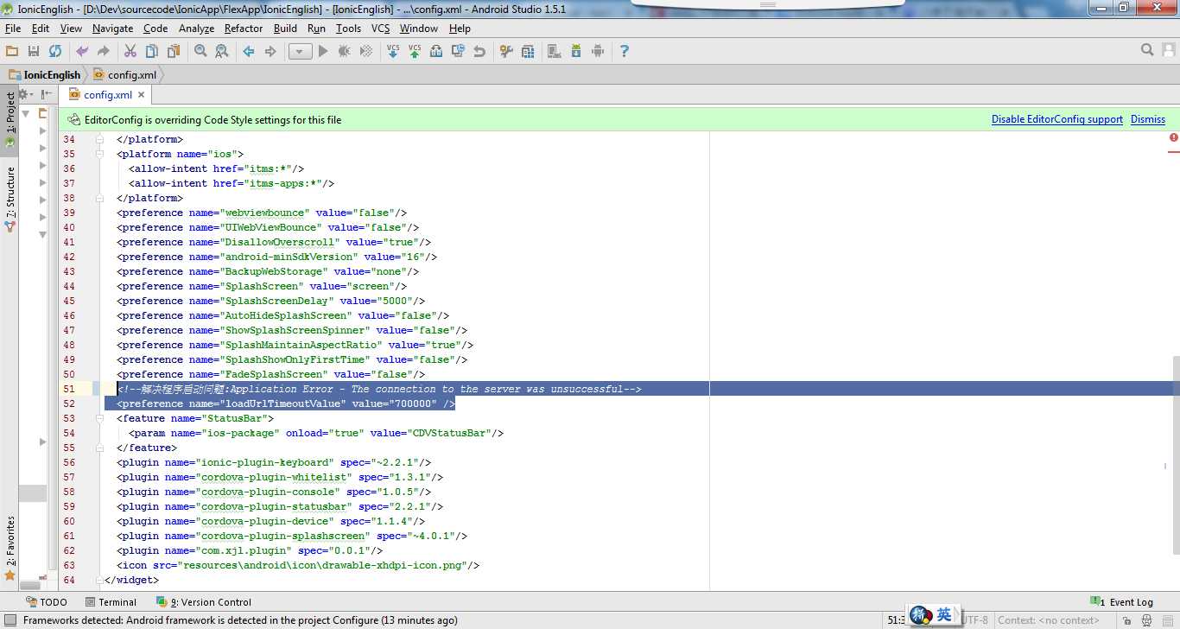Collapse fold marker at line 35

(x=99, y=154)
